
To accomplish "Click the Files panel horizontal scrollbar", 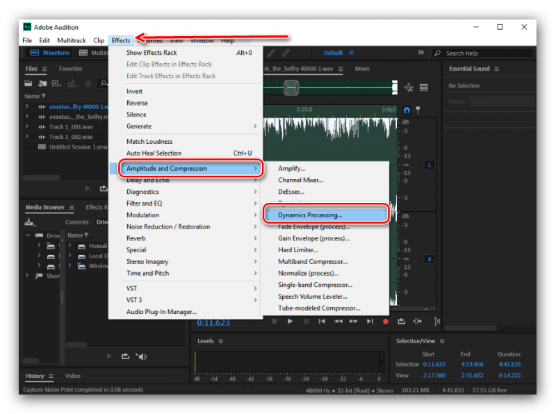I will [41, 178].
